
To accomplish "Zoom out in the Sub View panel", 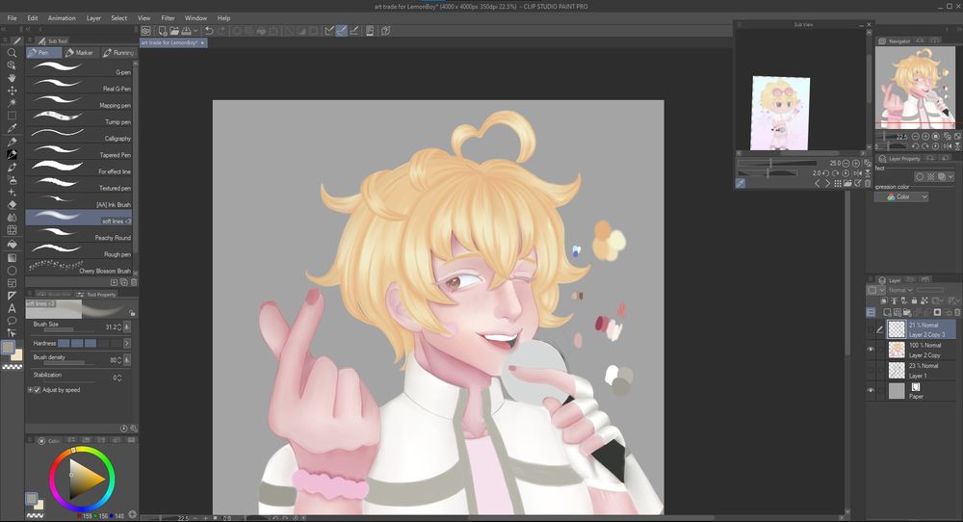I will [846, 164].
